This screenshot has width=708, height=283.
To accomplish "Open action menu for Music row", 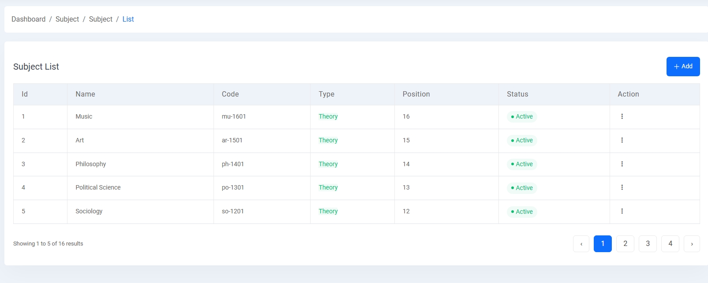I will click(622, 116).
